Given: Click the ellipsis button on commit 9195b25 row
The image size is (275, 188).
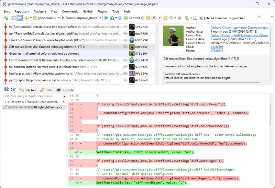Looking at the screenshot, I should (x=125, y=67).
